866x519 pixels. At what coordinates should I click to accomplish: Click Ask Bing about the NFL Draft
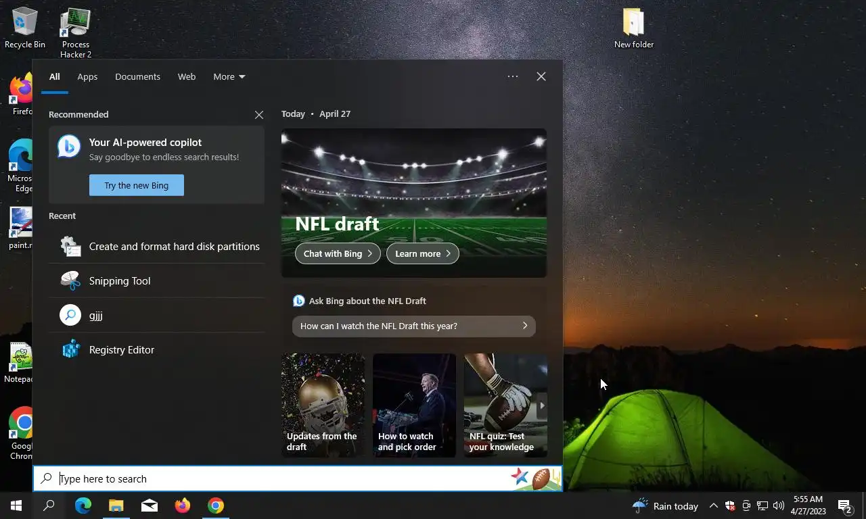pos(367,301)
